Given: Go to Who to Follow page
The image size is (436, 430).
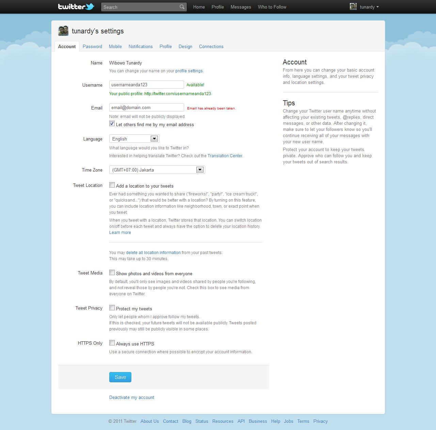Looking at the screenshot, I should [x=272, y=7].
